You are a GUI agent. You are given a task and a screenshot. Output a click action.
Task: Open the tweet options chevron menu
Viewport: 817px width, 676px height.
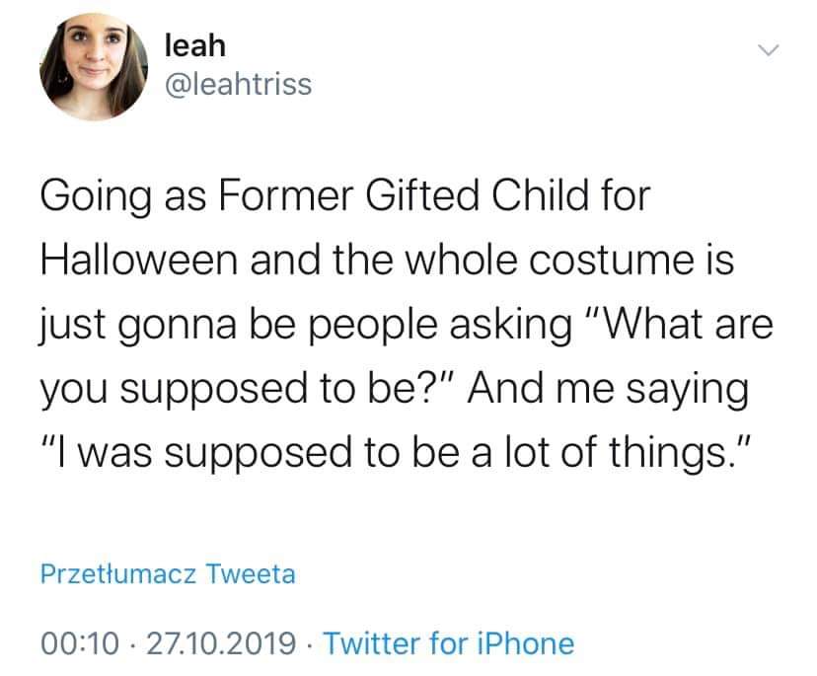pyautogui.click(x=768, y=50)
